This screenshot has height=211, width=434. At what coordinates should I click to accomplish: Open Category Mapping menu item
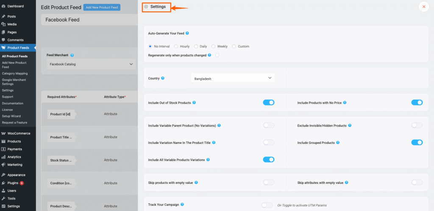pos(15,74)
